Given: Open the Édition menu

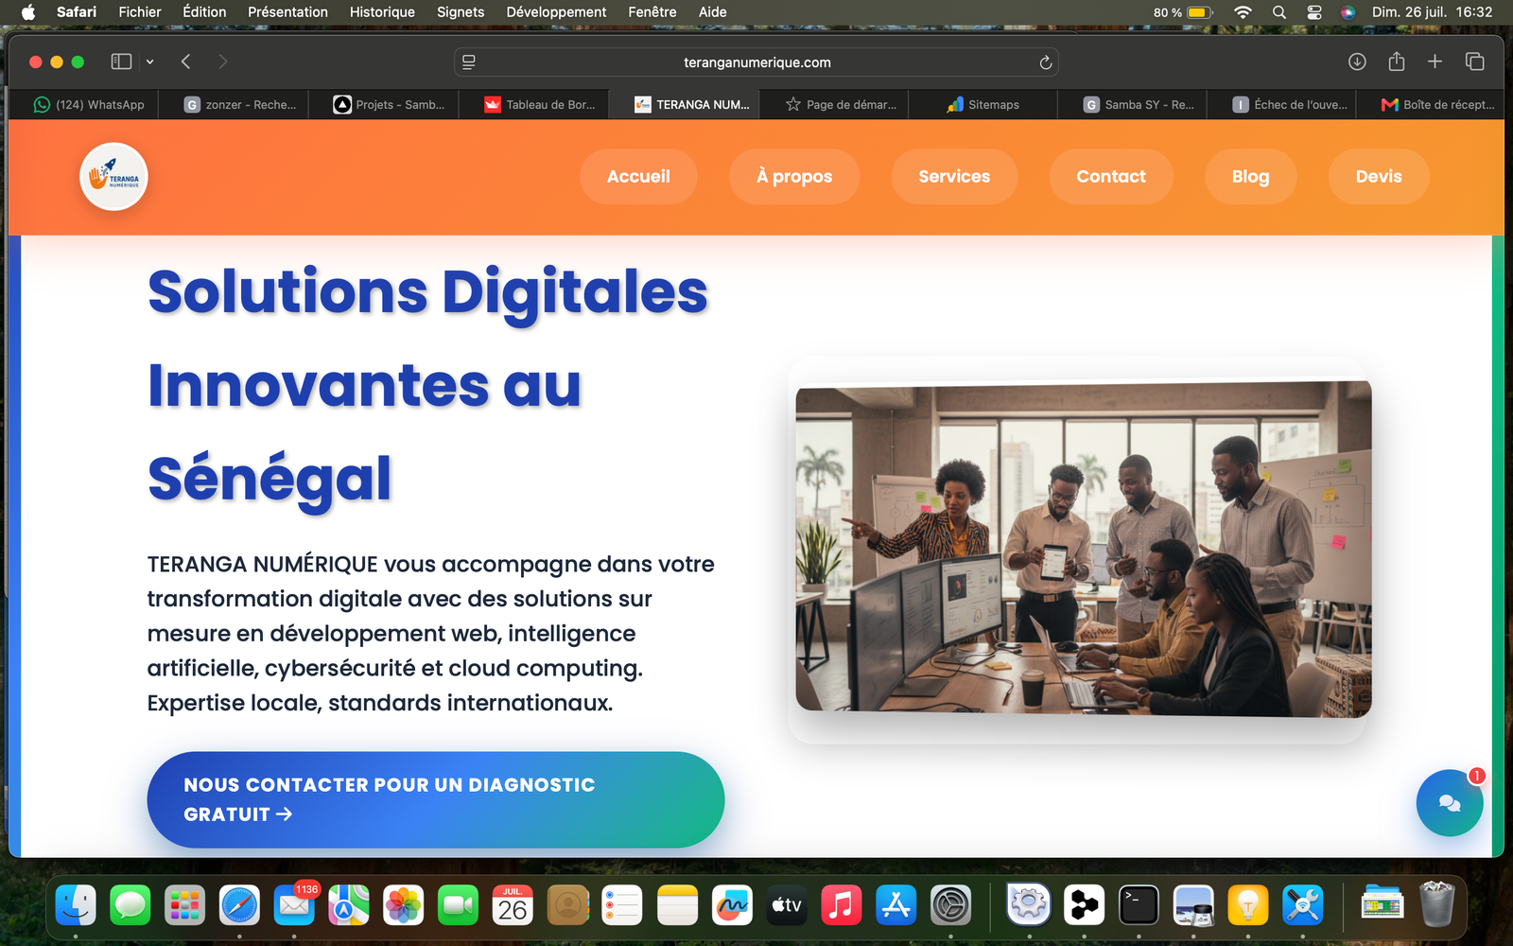Looking at the screenshot, I should pyautogui.click(x=204, y=11).
